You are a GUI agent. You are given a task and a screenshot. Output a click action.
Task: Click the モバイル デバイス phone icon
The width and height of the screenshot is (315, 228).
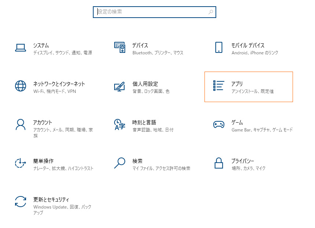point(219,47)
